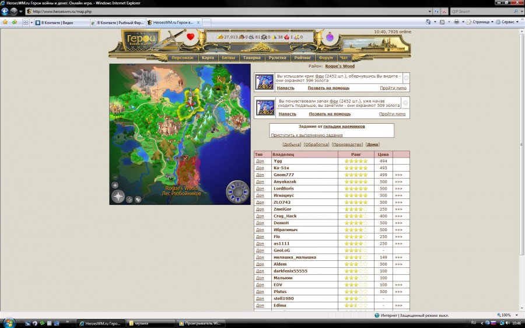
Task: Open Дом link in Ygg row
Action: point(260,161)
